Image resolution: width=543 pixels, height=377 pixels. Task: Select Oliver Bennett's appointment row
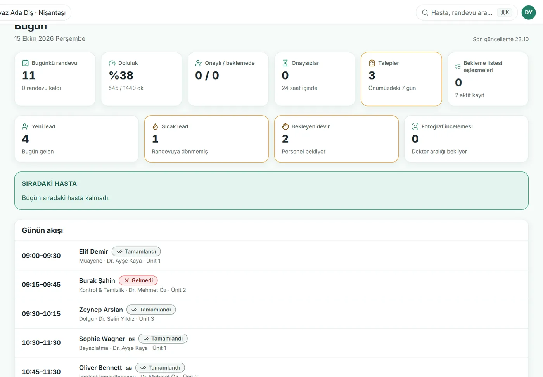pos(271,367)
